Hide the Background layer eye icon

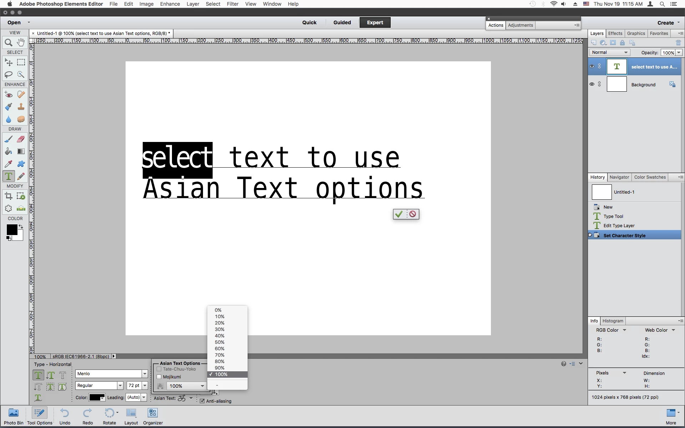pos(592,84)
